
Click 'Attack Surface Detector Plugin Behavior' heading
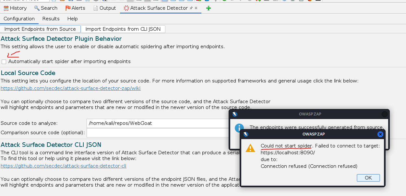(61, 39)
